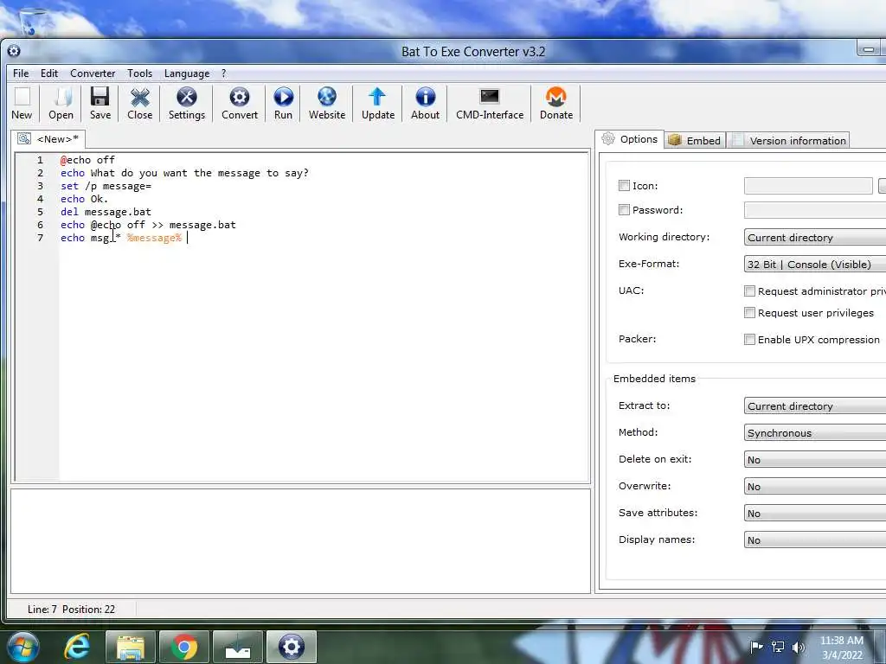The width and height of the screenshot is (886, 664).
Task: Click the line 'set /p message='
Action: pos(106,186)
